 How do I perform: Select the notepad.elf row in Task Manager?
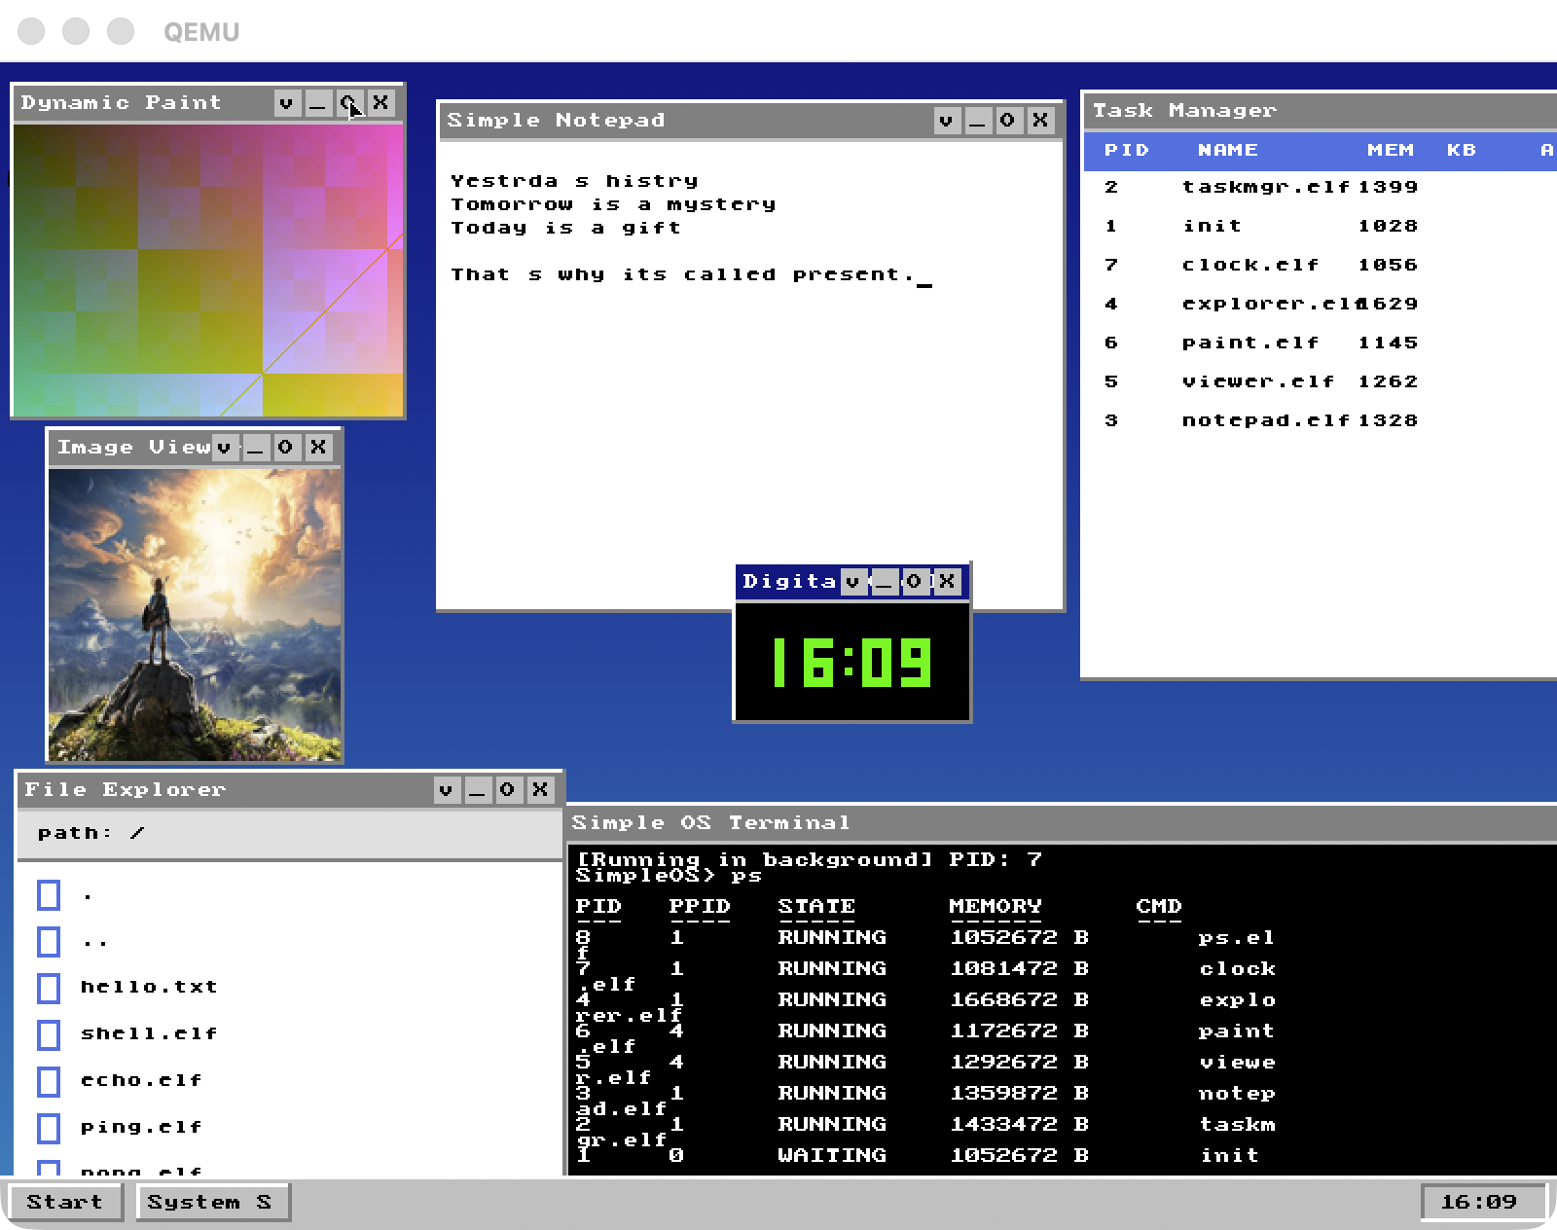pos(1265,420)
